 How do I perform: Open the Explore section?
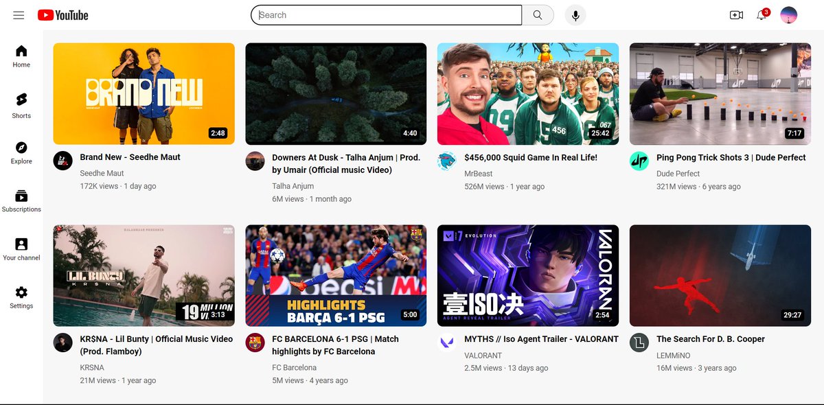21,150
